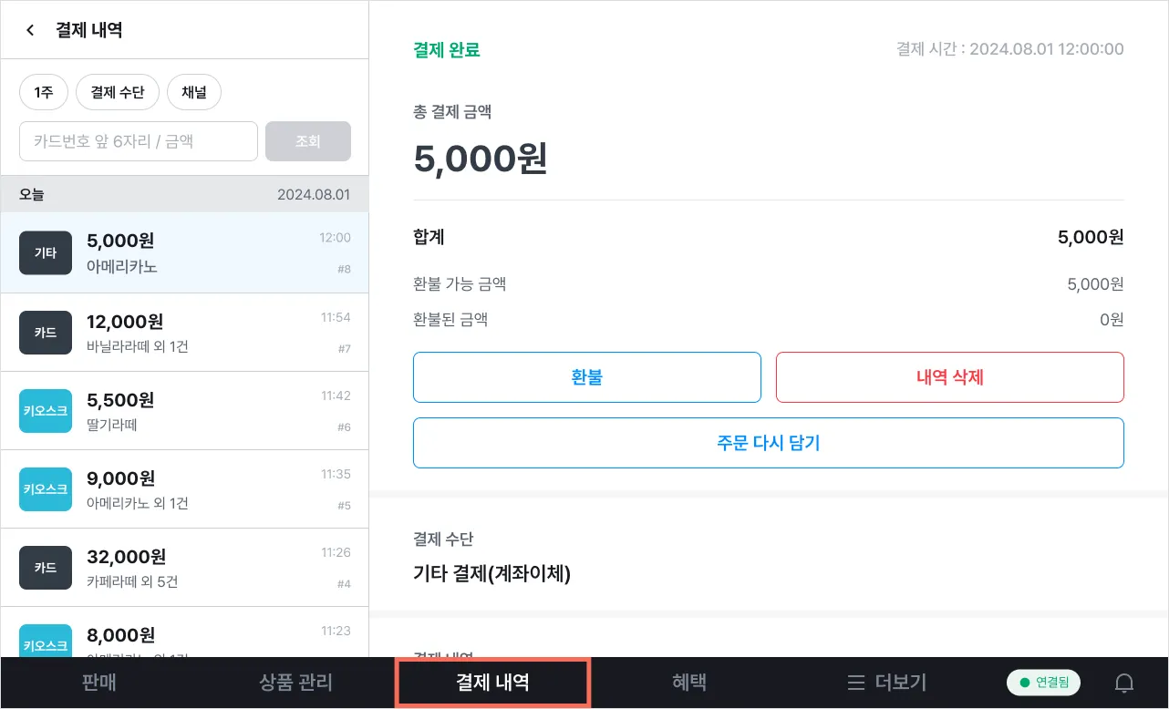Click the 환불 button

tap(586, 377)
